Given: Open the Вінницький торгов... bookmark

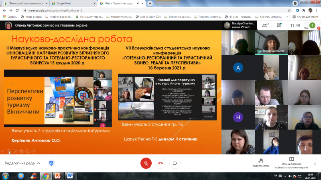Looking at the screenshot, I should coord(89,17).
